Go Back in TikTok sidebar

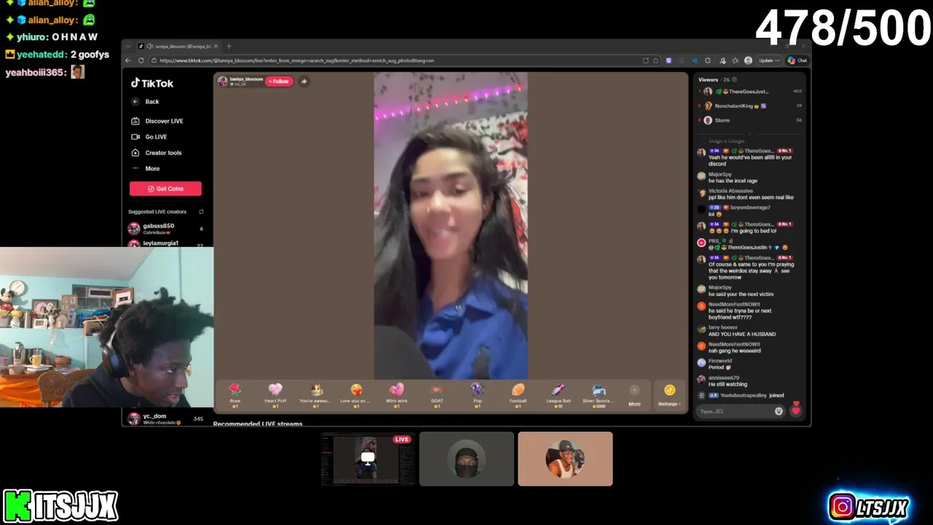coord(146,101)
